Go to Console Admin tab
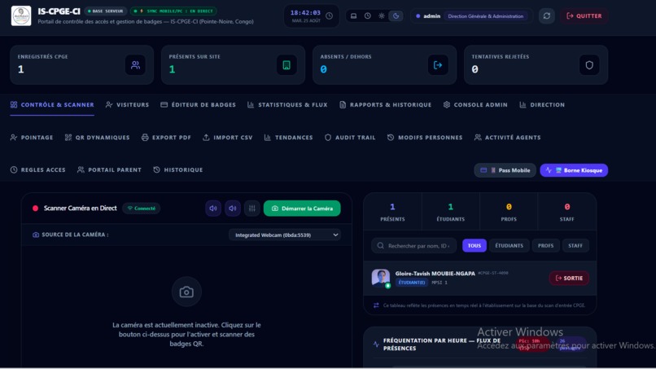The width and height of the screenshot is (656, 369). coord(475,105)
